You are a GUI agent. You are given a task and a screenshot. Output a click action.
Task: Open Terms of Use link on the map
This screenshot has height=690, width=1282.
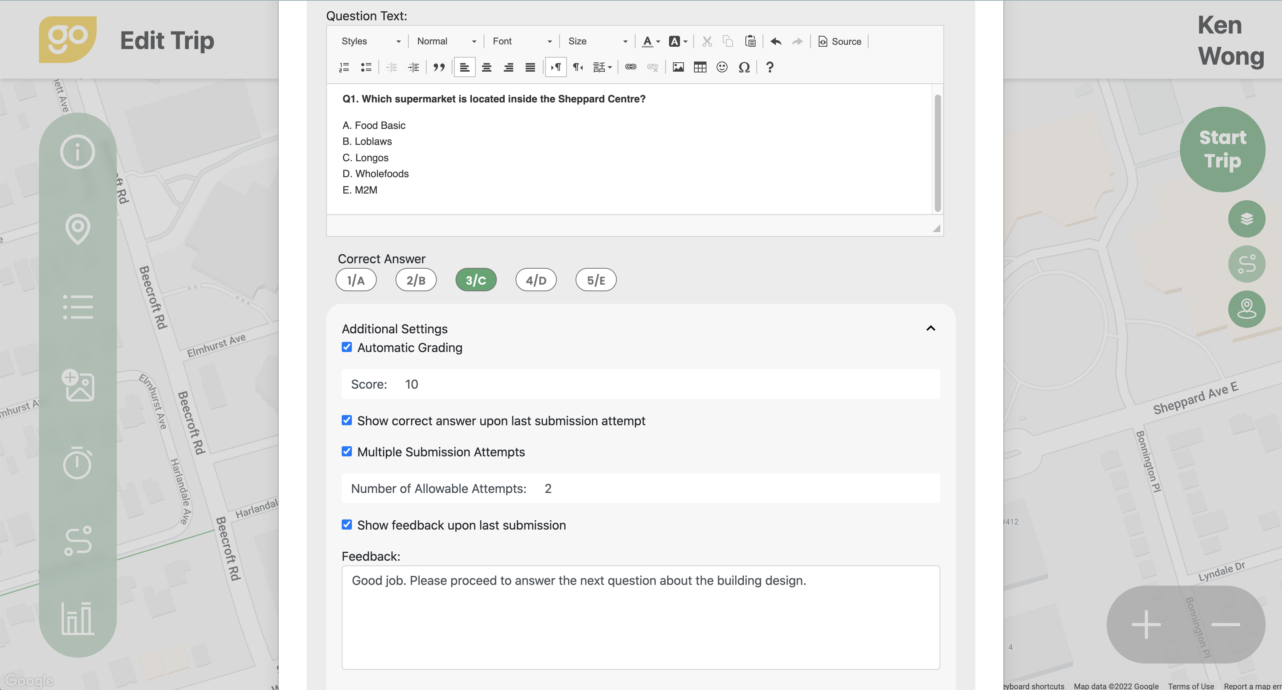(x=1190, y=686)
